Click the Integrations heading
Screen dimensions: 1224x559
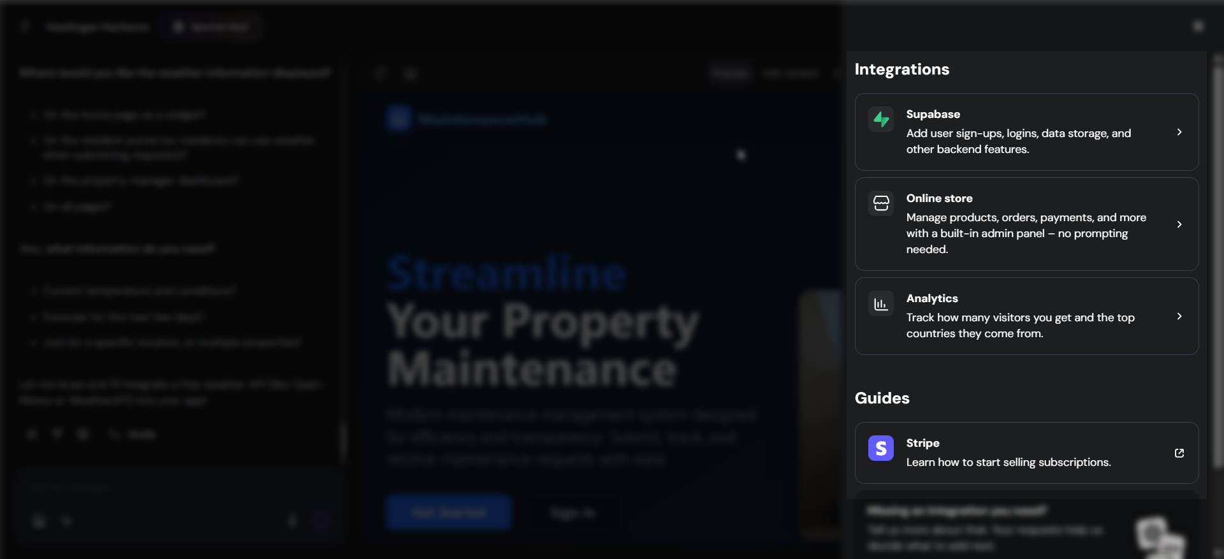902,69
